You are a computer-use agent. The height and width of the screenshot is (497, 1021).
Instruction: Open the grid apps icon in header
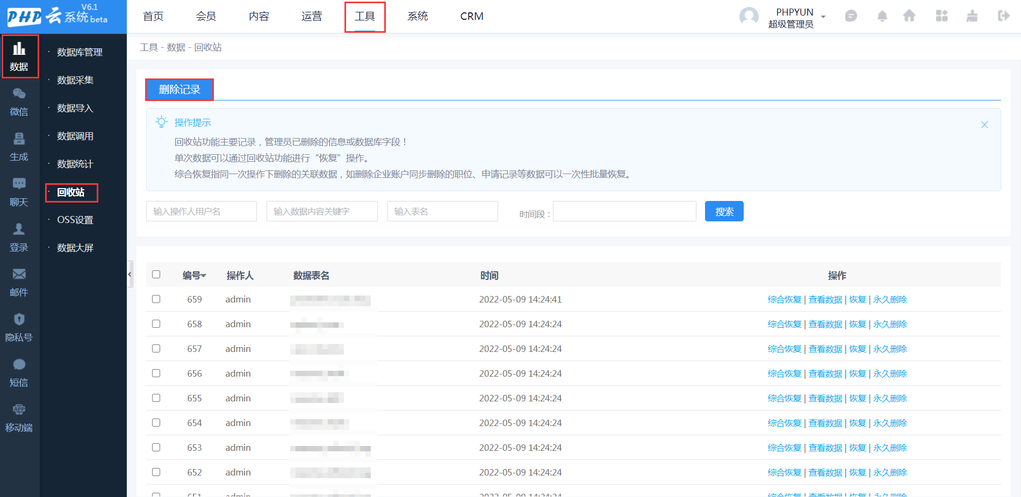(x=941, y=16)
